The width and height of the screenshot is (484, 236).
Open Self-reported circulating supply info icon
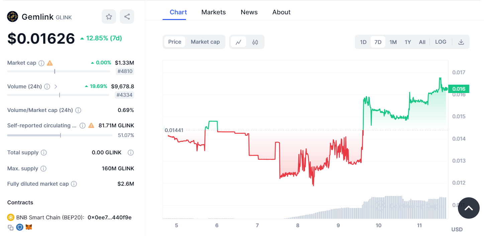[x=83, y=126]
